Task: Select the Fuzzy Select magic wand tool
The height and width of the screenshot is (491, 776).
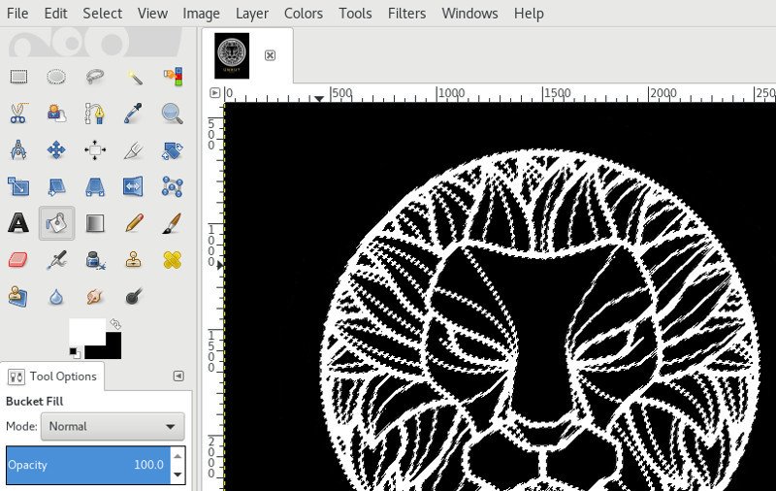Action: (x=134, y=77)
